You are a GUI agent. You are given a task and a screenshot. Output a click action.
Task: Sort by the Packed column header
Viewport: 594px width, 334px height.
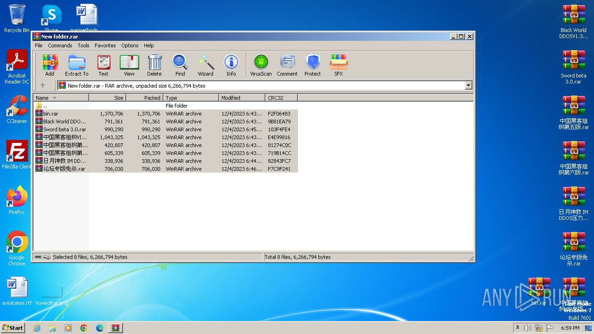144,98
